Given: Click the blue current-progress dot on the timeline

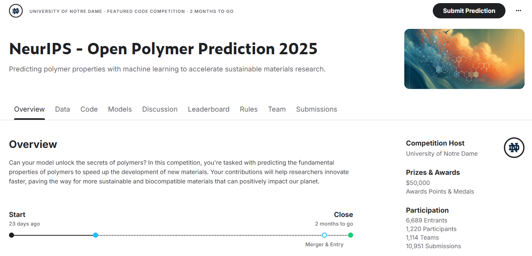Looking at the screenshot, I should tap(95, 235).
